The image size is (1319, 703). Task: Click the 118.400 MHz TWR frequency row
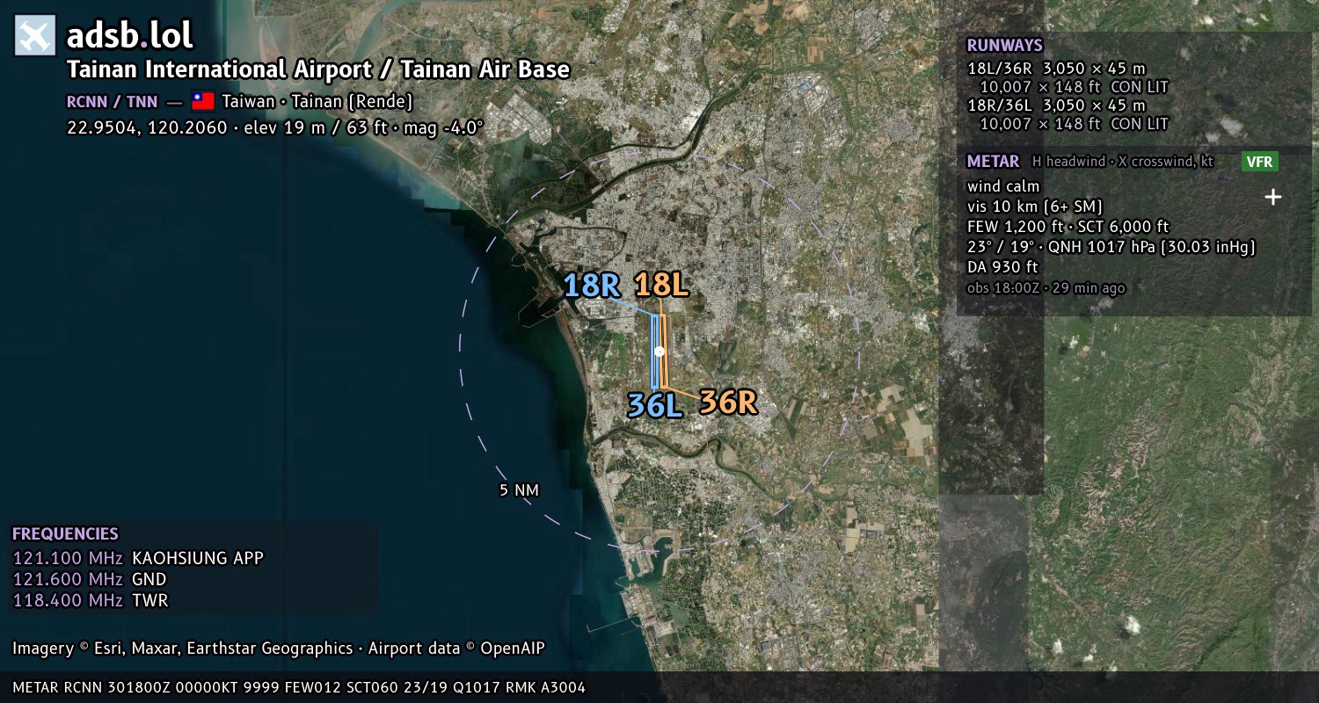[x=91, y=600]
